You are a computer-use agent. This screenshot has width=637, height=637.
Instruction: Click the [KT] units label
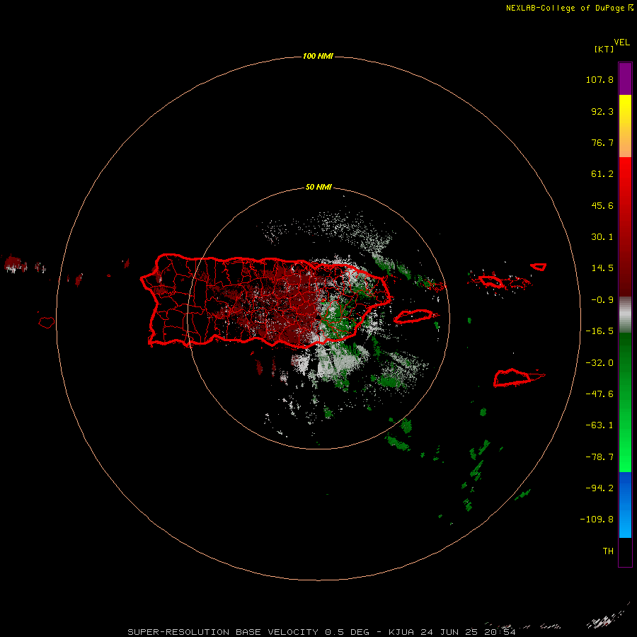point(604,49)
